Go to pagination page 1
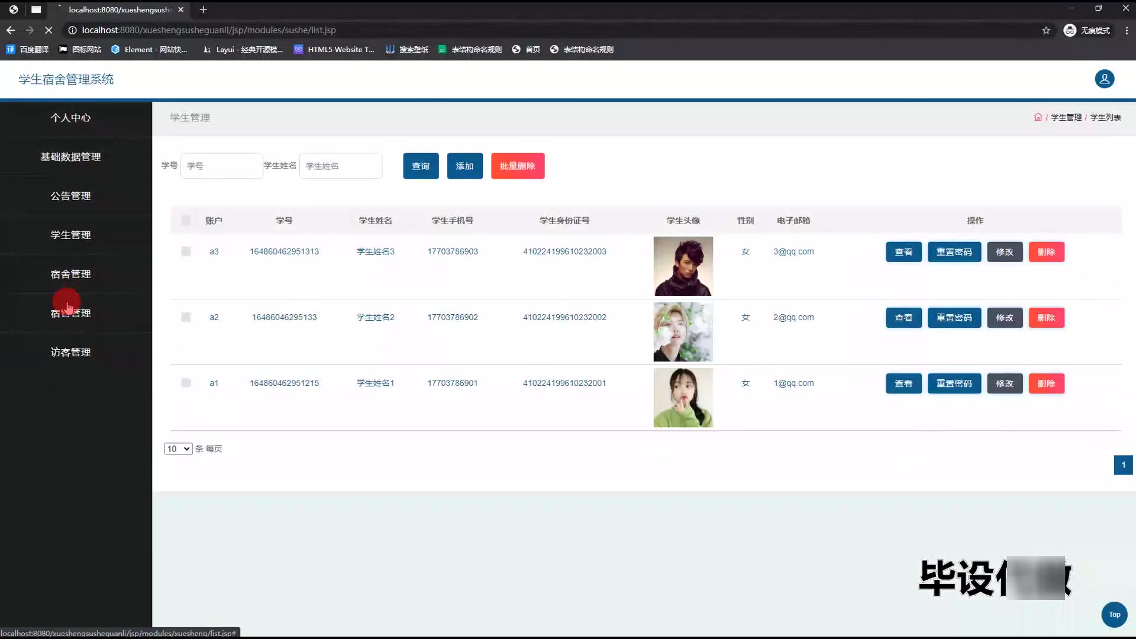Screen dimensions: 1136x639 1123,464
